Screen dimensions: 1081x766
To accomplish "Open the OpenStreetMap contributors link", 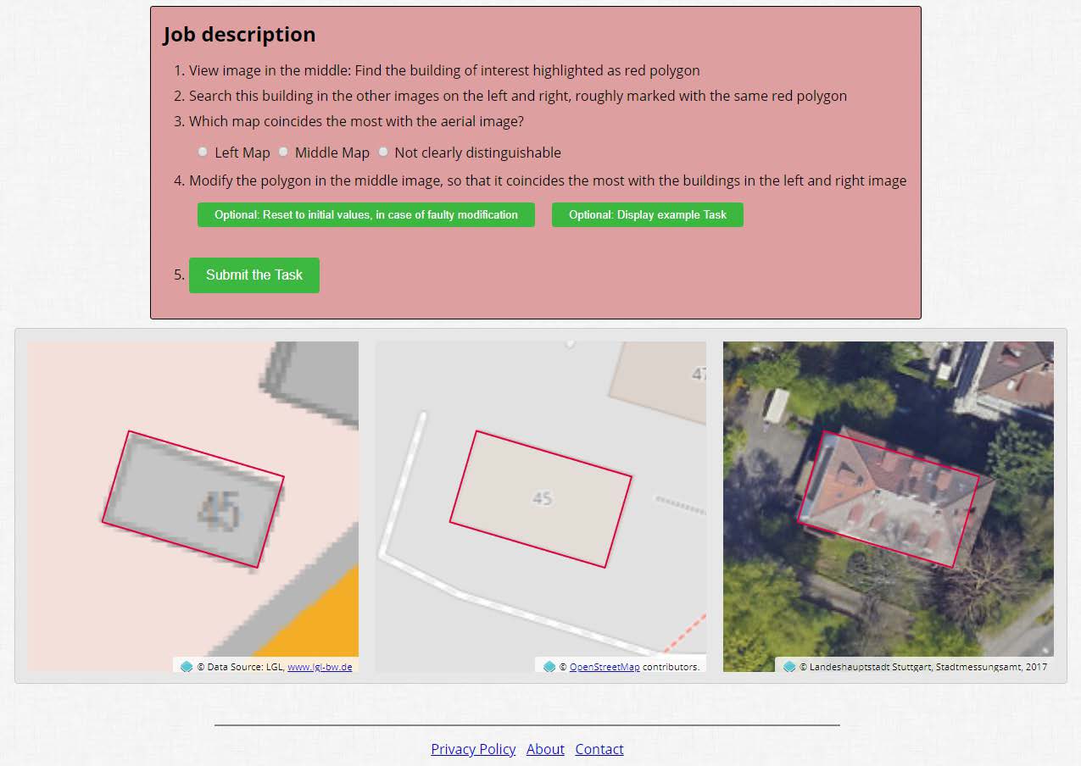I will click(x=605, y=667).
